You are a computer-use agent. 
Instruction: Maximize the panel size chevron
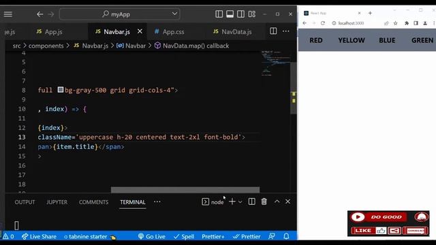pyautogui.click(x=277, y=201)
